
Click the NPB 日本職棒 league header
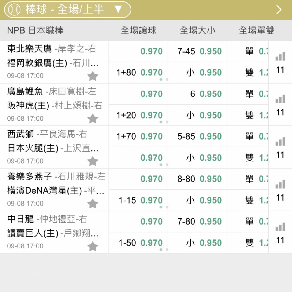click(35, 30)
